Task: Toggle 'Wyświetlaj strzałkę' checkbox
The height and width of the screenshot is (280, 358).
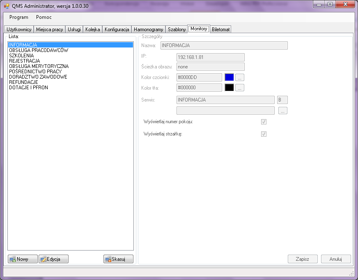Action: [264, 134]
